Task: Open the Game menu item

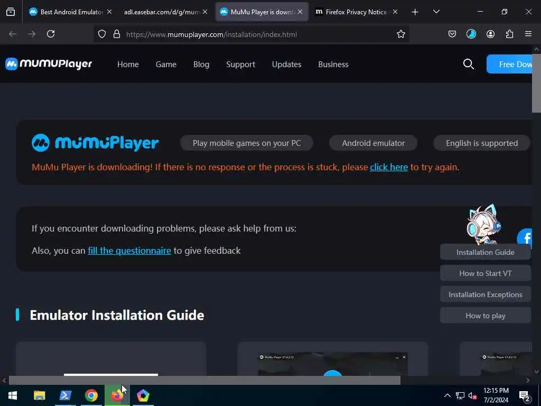Action: (166, 64)
